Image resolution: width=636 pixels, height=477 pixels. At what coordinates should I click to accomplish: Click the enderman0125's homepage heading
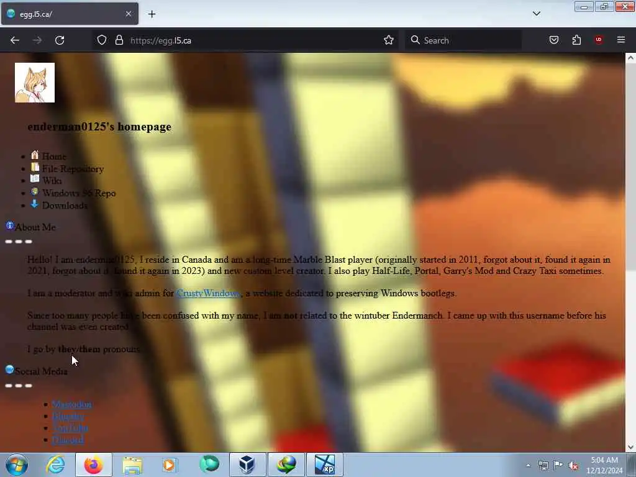[x=99, y=127]
